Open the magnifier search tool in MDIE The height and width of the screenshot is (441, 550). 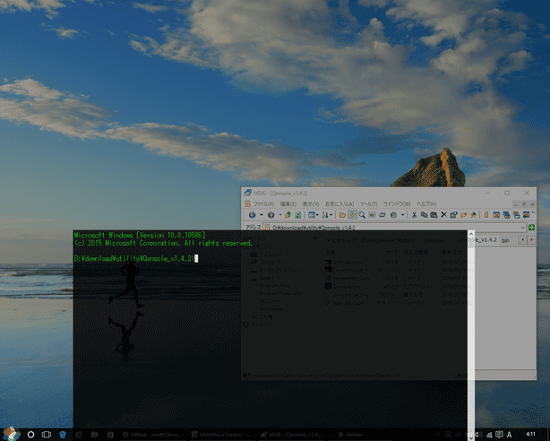click(x=362, y=215)
